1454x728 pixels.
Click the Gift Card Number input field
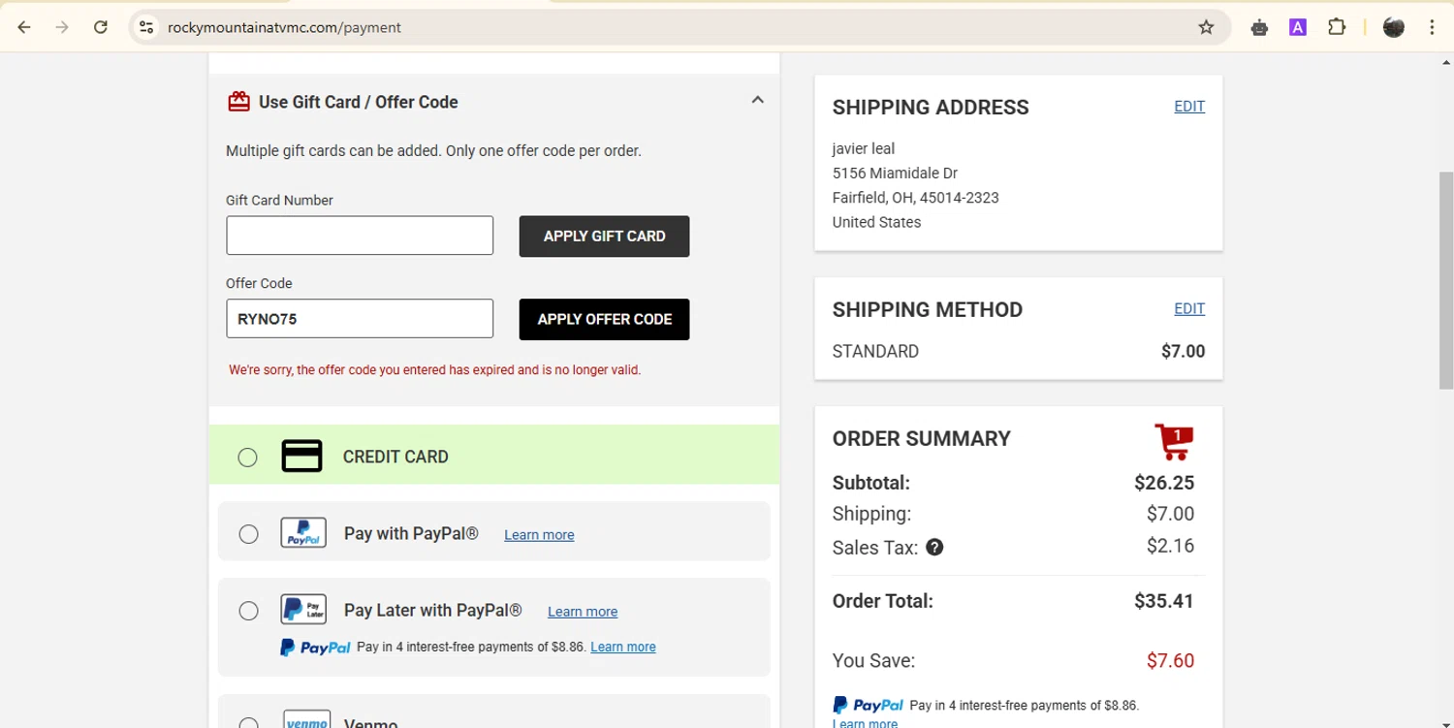coord(360,236)
